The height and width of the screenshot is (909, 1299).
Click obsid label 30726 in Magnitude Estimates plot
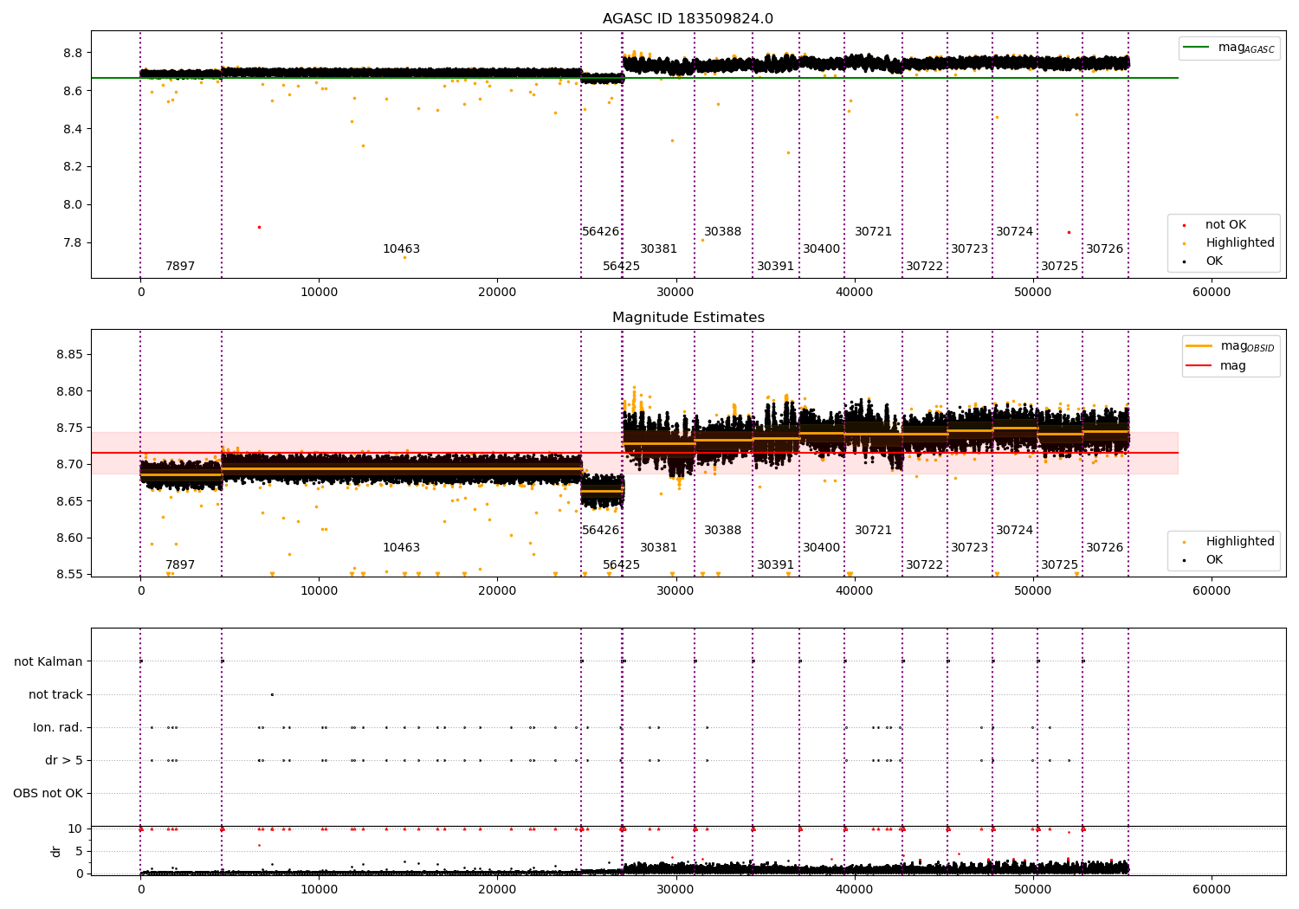point(1104,548)
